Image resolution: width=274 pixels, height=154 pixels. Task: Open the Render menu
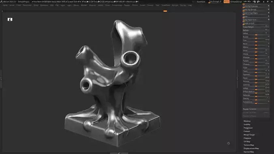point(127,5)
